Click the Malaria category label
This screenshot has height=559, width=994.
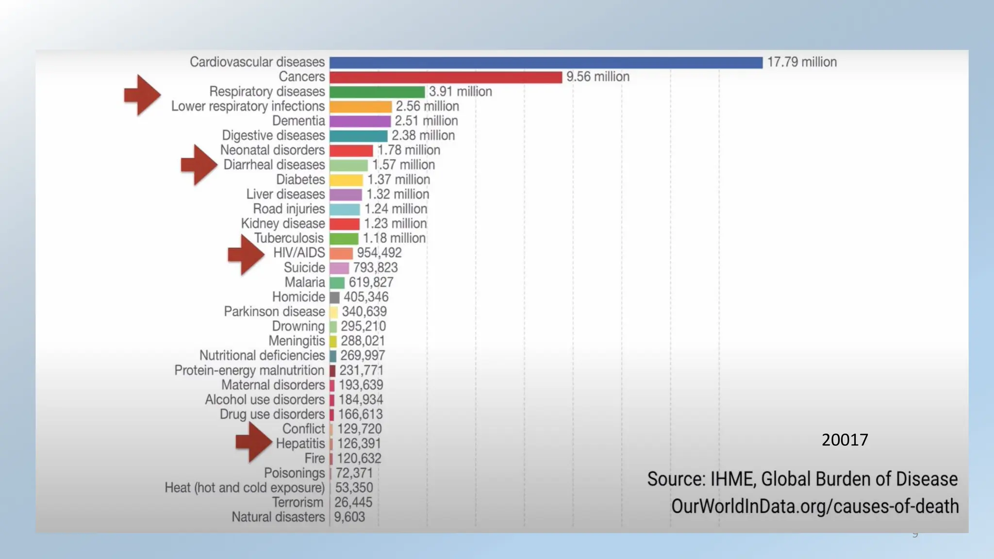pyautogui.click(x=305, y=282)
